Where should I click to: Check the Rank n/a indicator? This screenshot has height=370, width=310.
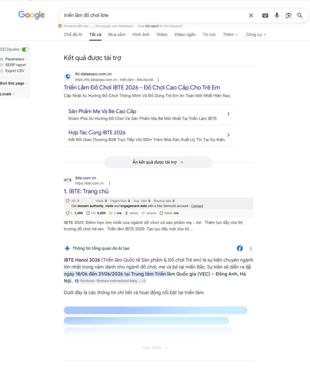point(169,213)
